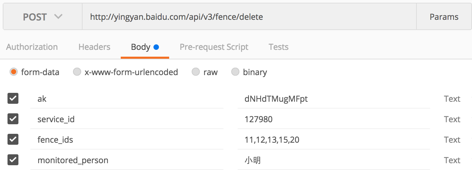
Task: Switch to the Authorization tab
Action: [32, 47]
